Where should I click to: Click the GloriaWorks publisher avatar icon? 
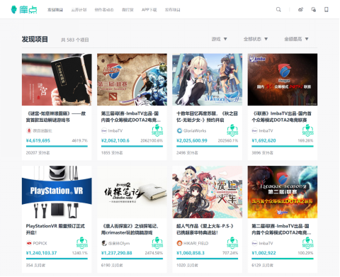179,130
